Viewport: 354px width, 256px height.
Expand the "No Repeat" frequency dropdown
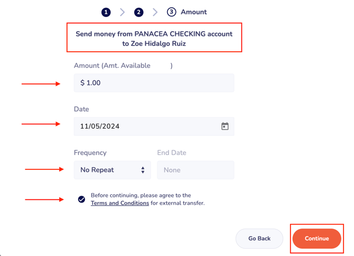pos(112,170)
